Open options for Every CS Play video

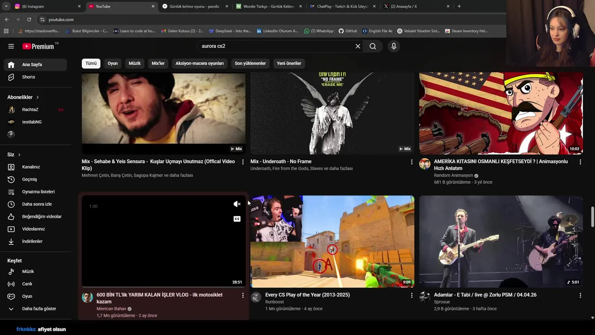(411, 295)
